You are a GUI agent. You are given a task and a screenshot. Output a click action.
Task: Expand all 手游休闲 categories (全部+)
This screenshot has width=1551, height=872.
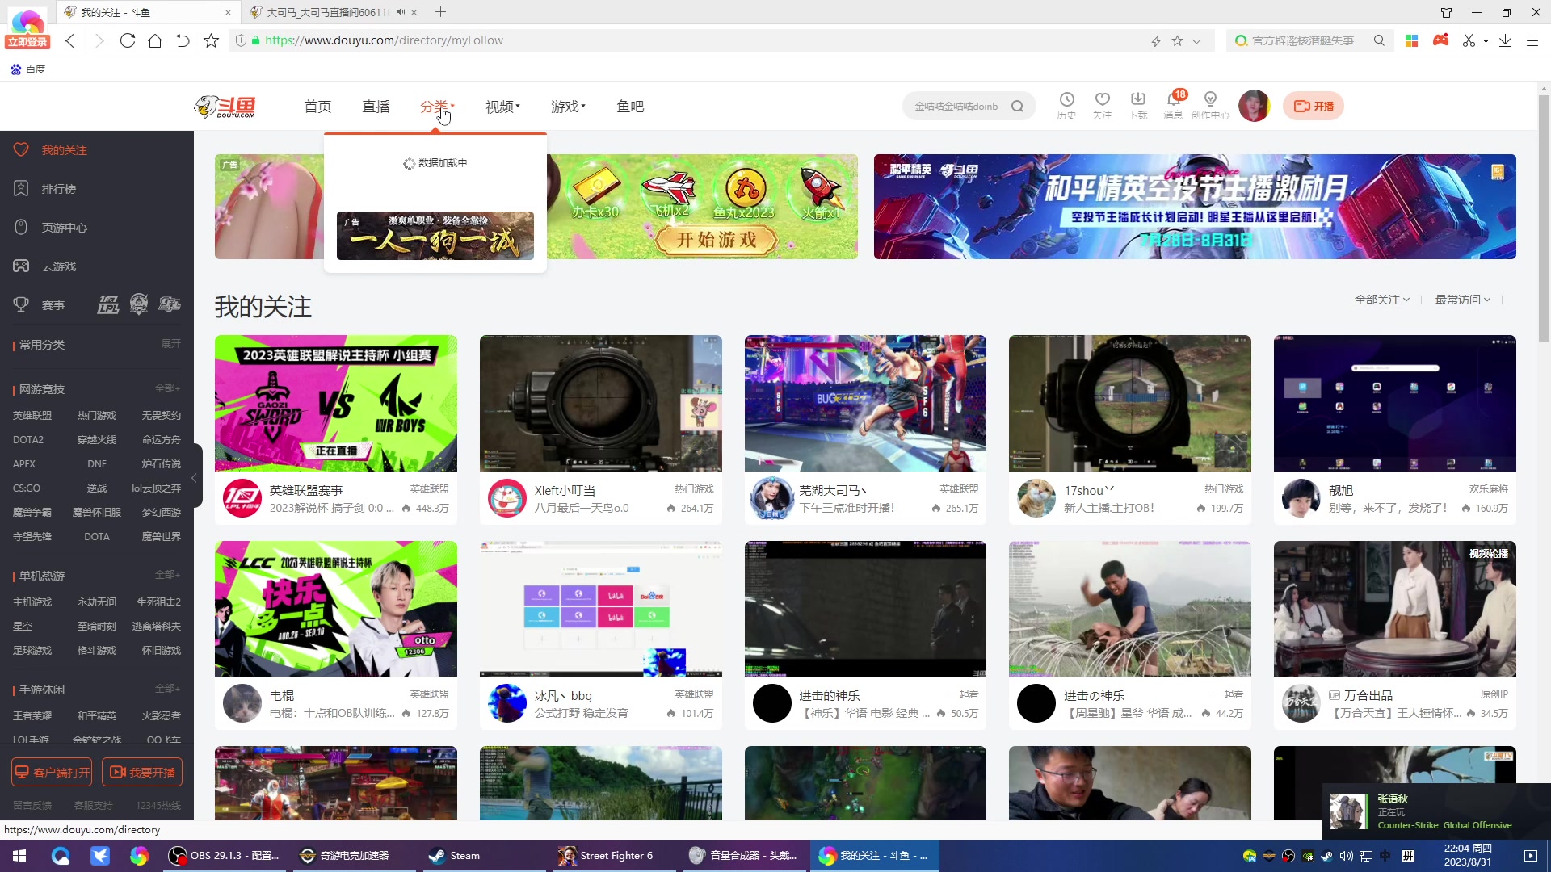tap(167, 689)
